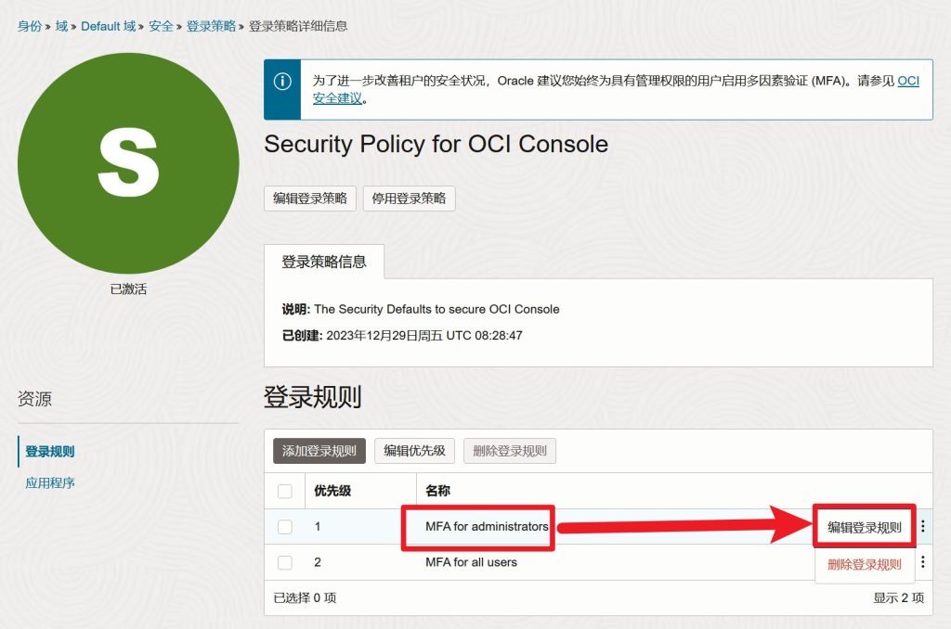Open actions menu for MFA for all users row
Viewport: 951px width, 629px height.
tap(923, 562)
